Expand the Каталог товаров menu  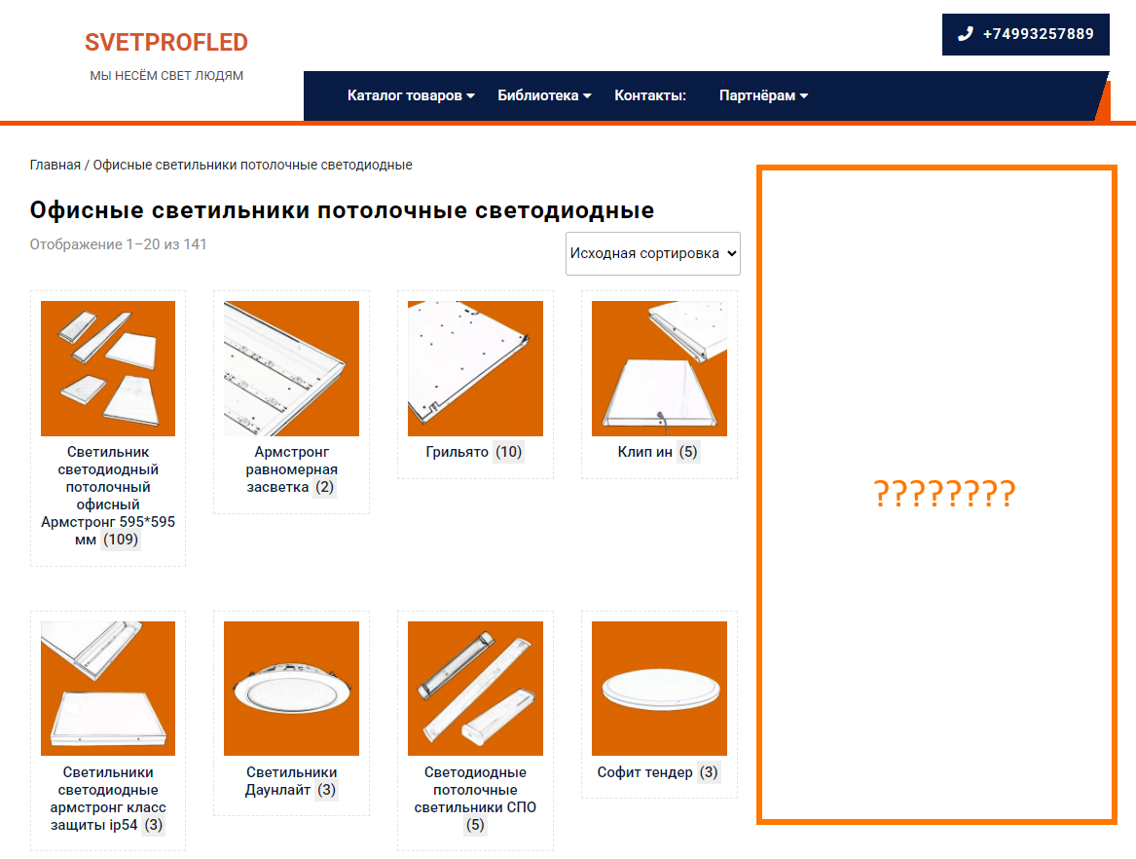(x=411, y=95)
